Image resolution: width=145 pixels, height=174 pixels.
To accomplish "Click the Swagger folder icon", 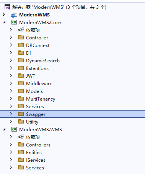I will coord(21,114).
